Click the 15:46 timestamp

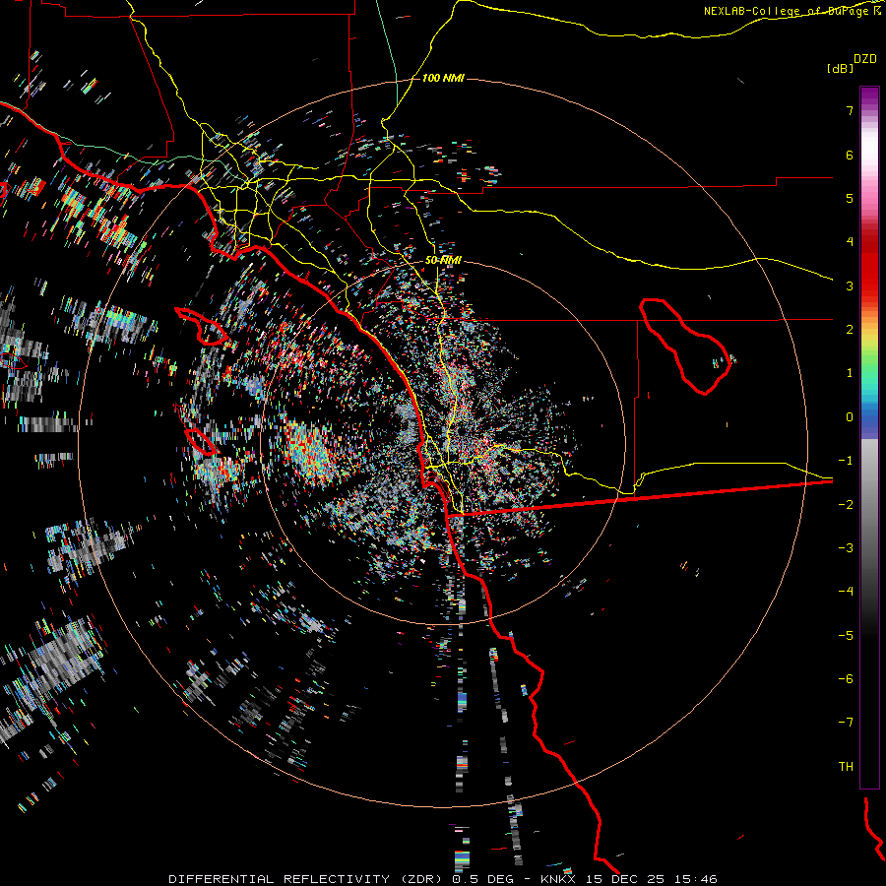pos(696,879)
